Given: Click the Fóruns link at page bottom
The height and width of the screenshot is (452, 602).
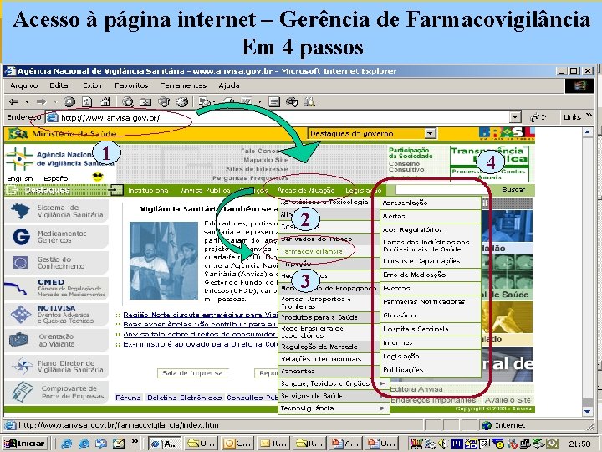Looking at the screenshot, I should [x=128, y=398].
